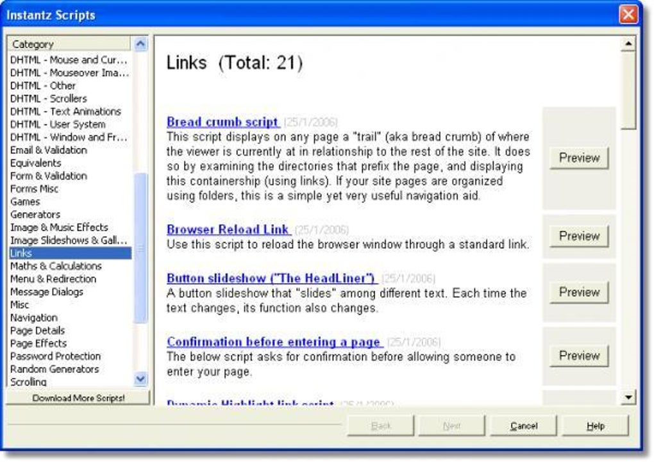654x462 pixels.
Task: Open the Bread crumb script link
Action: pos(222,122)
